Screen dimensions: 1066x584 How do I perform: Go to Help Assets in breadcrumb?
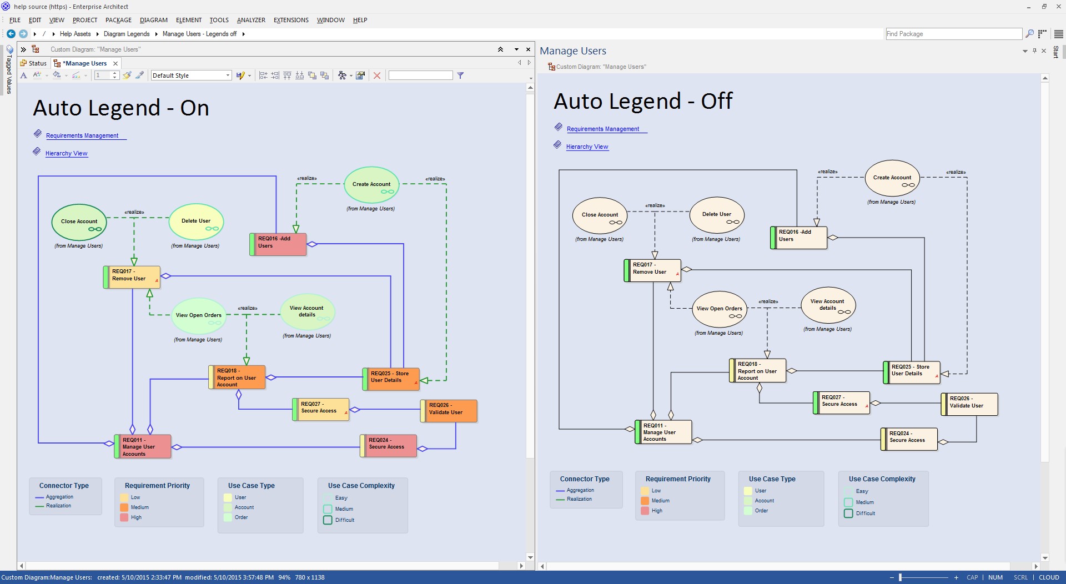click(75, 34)
